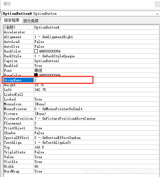Click the AutoLoad False value
The image size is (160, 177).
pos(39,42)
